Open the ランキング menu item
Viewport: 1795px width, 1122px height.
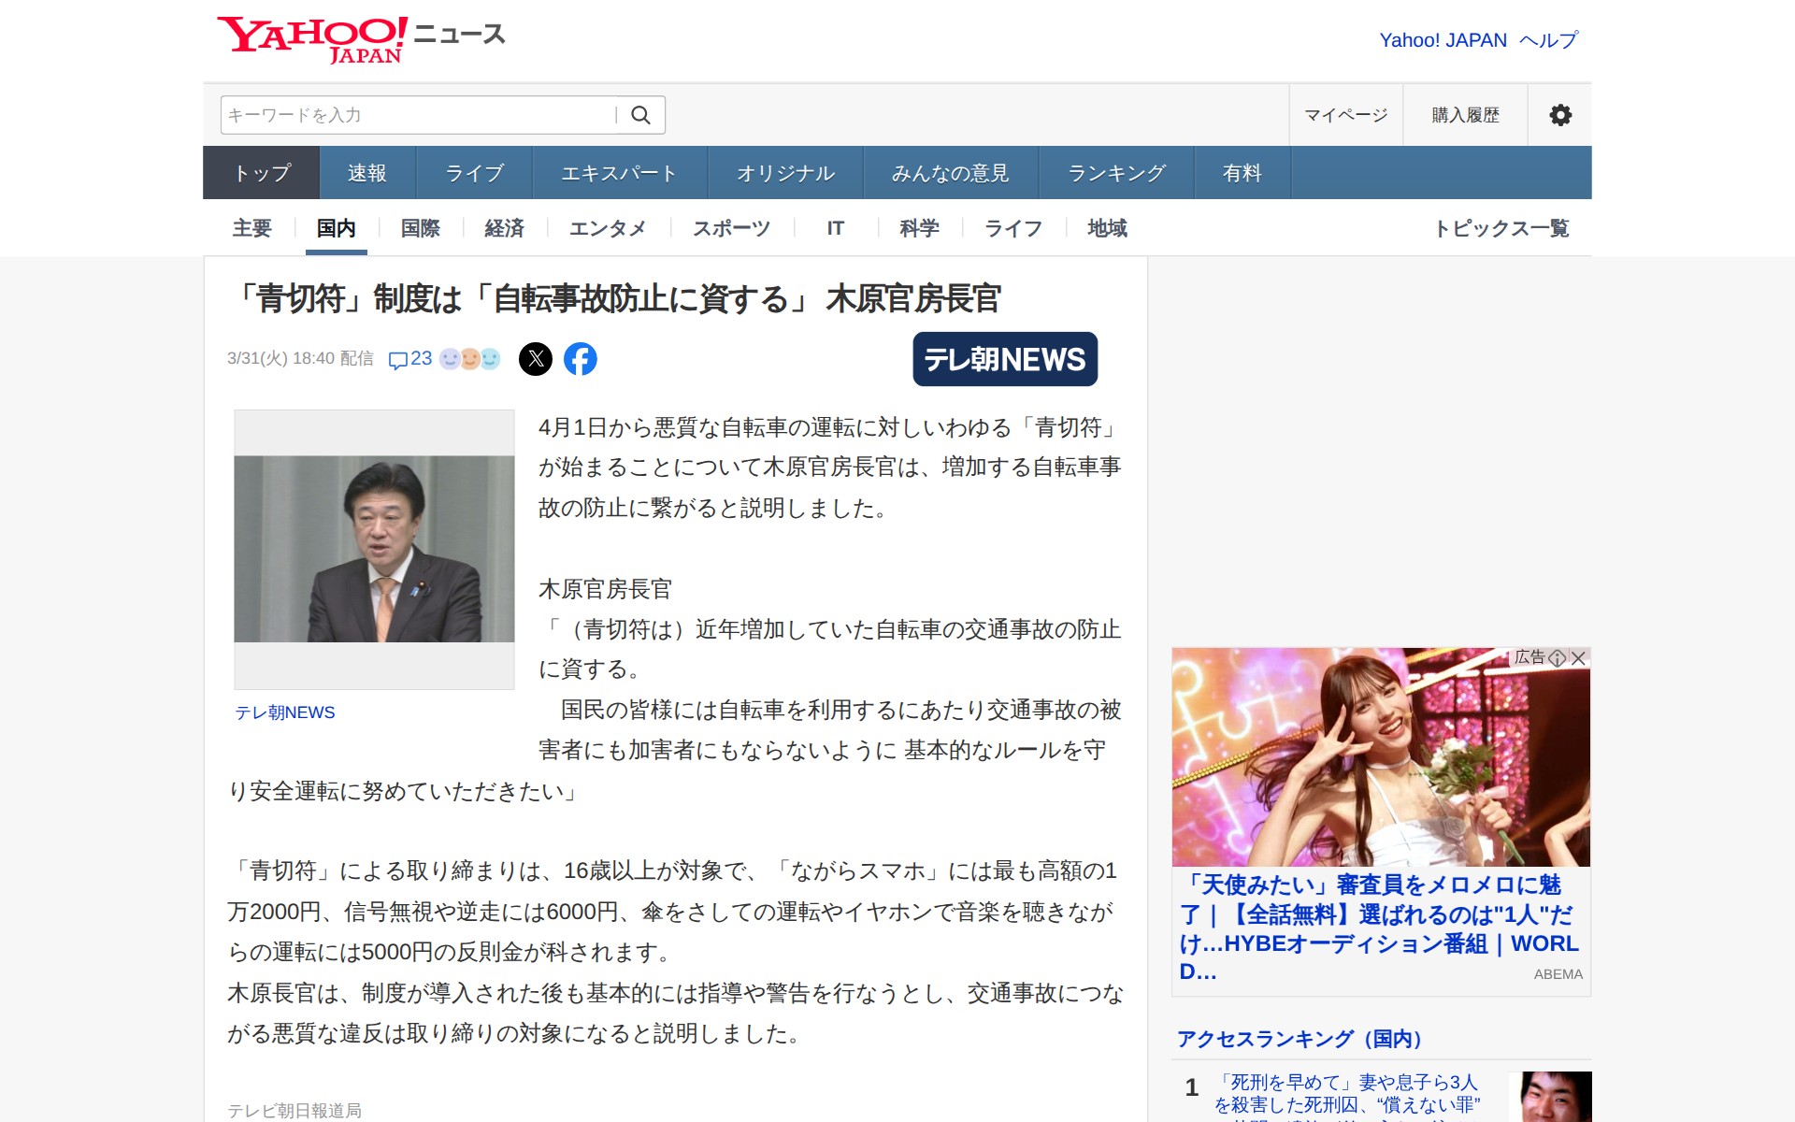pyautogui.click(x=1115, y=172)
